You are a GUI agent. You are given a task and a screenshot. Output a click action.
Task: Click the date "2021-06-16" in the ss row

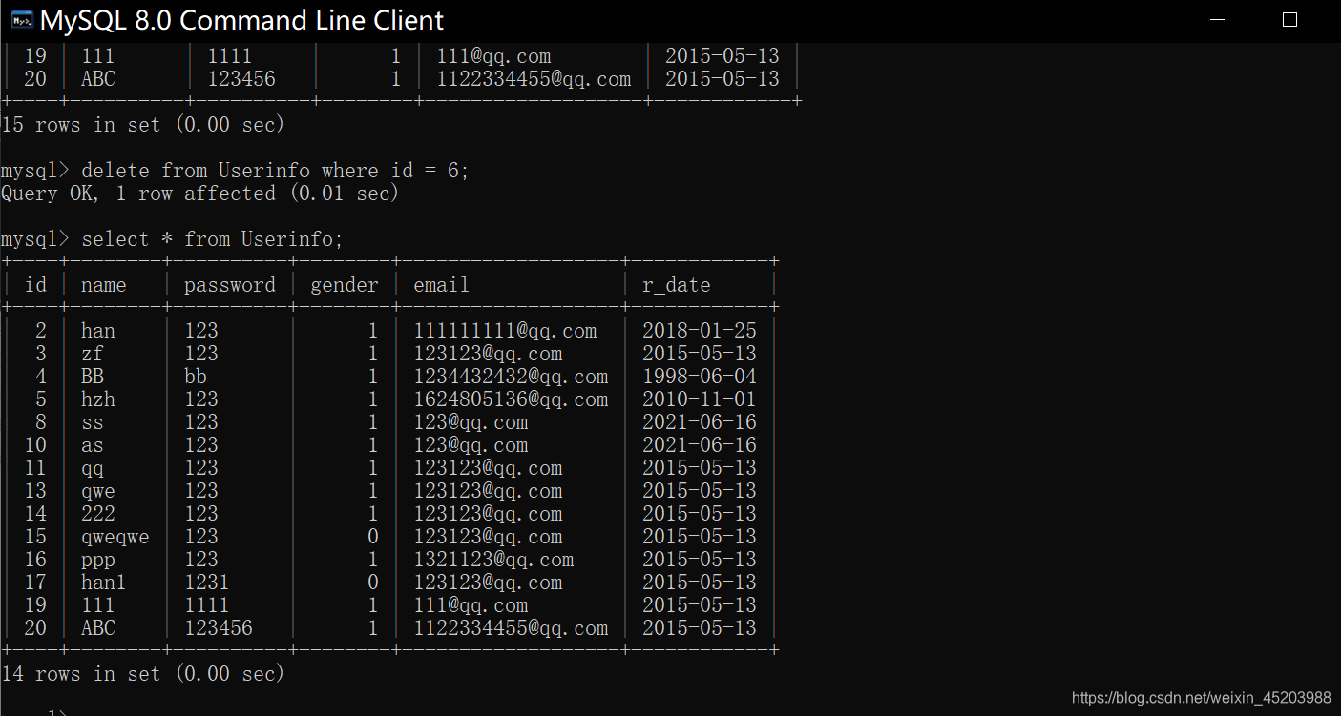pyautogui.click(x=700, y=422)
